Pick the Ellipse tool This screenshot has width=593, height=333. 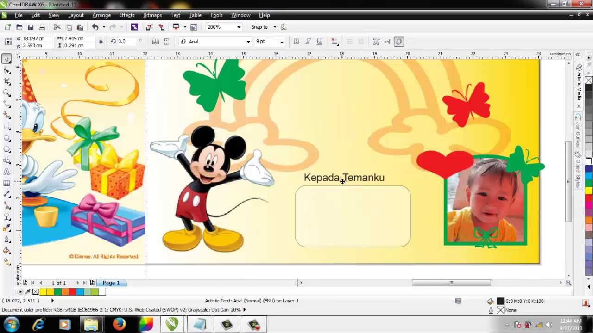pyautogui.click(x=6, y=138)
